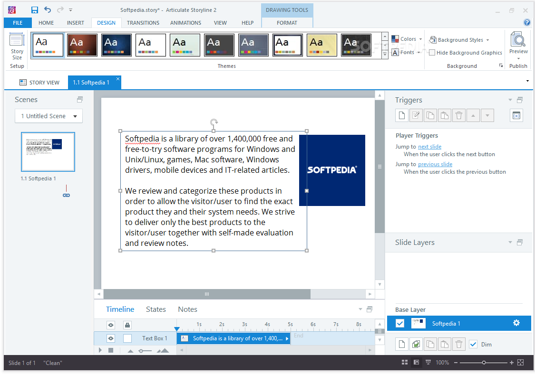535x374 pixels.
Task: Copy the selected trigger
Action: tap(430, 115)
